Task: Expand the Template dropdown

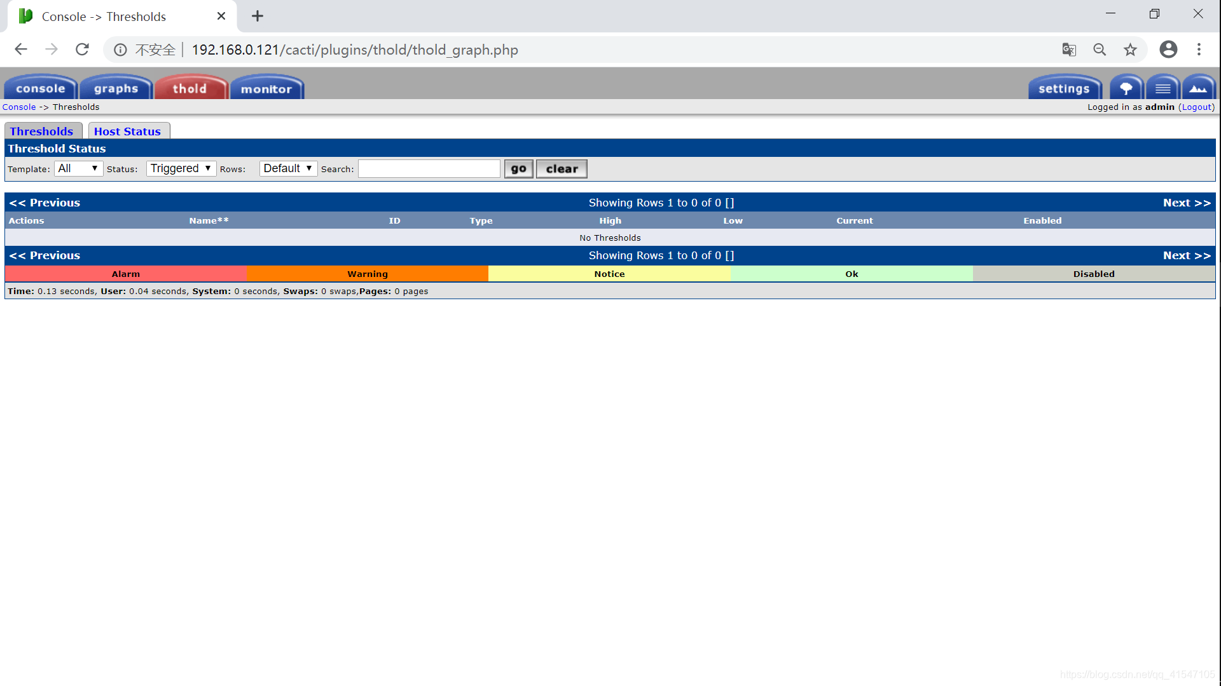Action: click(x=78, y=168)
